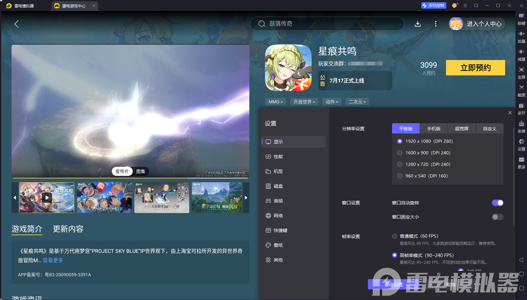Toggle the 窗口固定大小 switch
Screen dimensions: 527x300
pos(498,217)
